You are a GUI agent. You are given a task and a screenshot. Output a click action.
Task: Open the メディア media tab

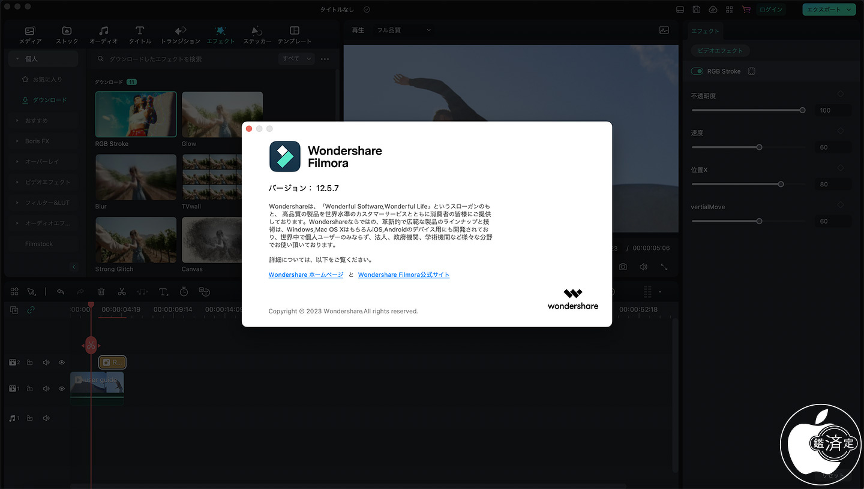tap(30, 35)
